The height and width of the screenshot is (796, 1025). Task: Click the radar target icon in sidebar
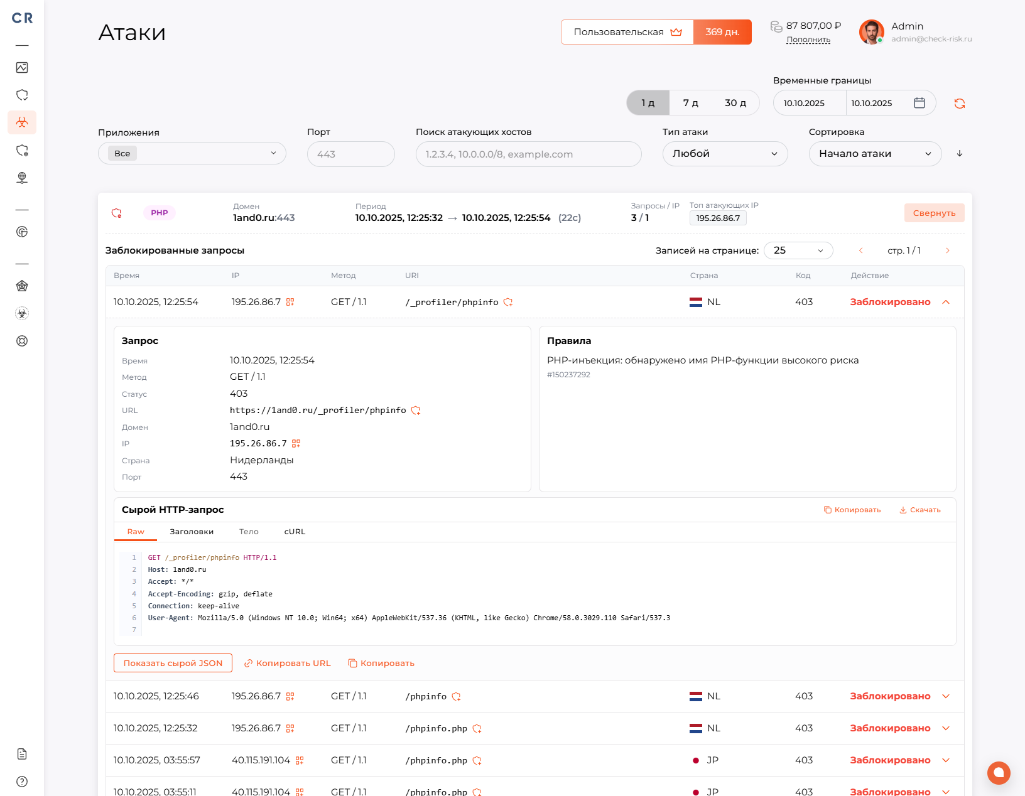22,232
